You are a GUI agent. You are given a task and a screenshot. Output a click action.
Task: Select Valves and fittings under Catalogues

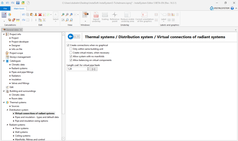coord(20,83)
